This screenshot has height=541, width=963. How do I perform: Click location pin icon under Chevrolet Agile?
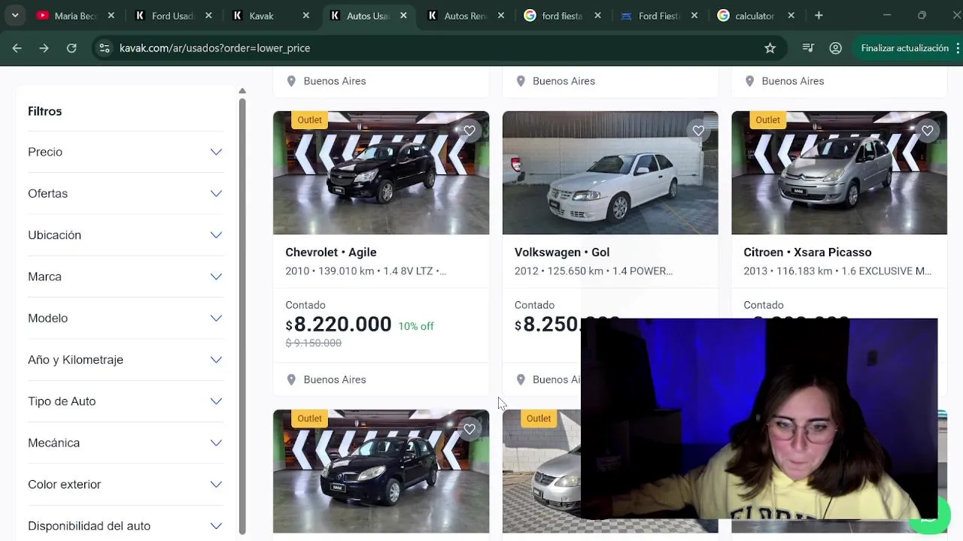pyautogui.click(x=291, y=379)
